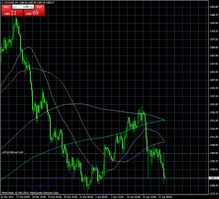Viewport: 219px width, 199px height.
Task: Click the 12 Mar 2014 time axis label
Action: coord(7,197)
